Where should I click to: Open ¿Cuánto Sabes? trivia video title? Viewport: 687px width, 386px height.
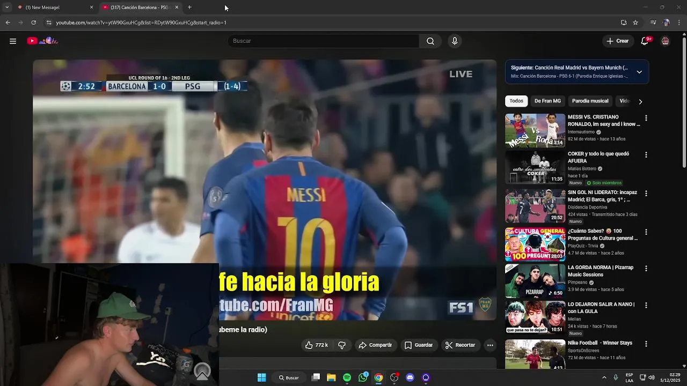point(603,234)
